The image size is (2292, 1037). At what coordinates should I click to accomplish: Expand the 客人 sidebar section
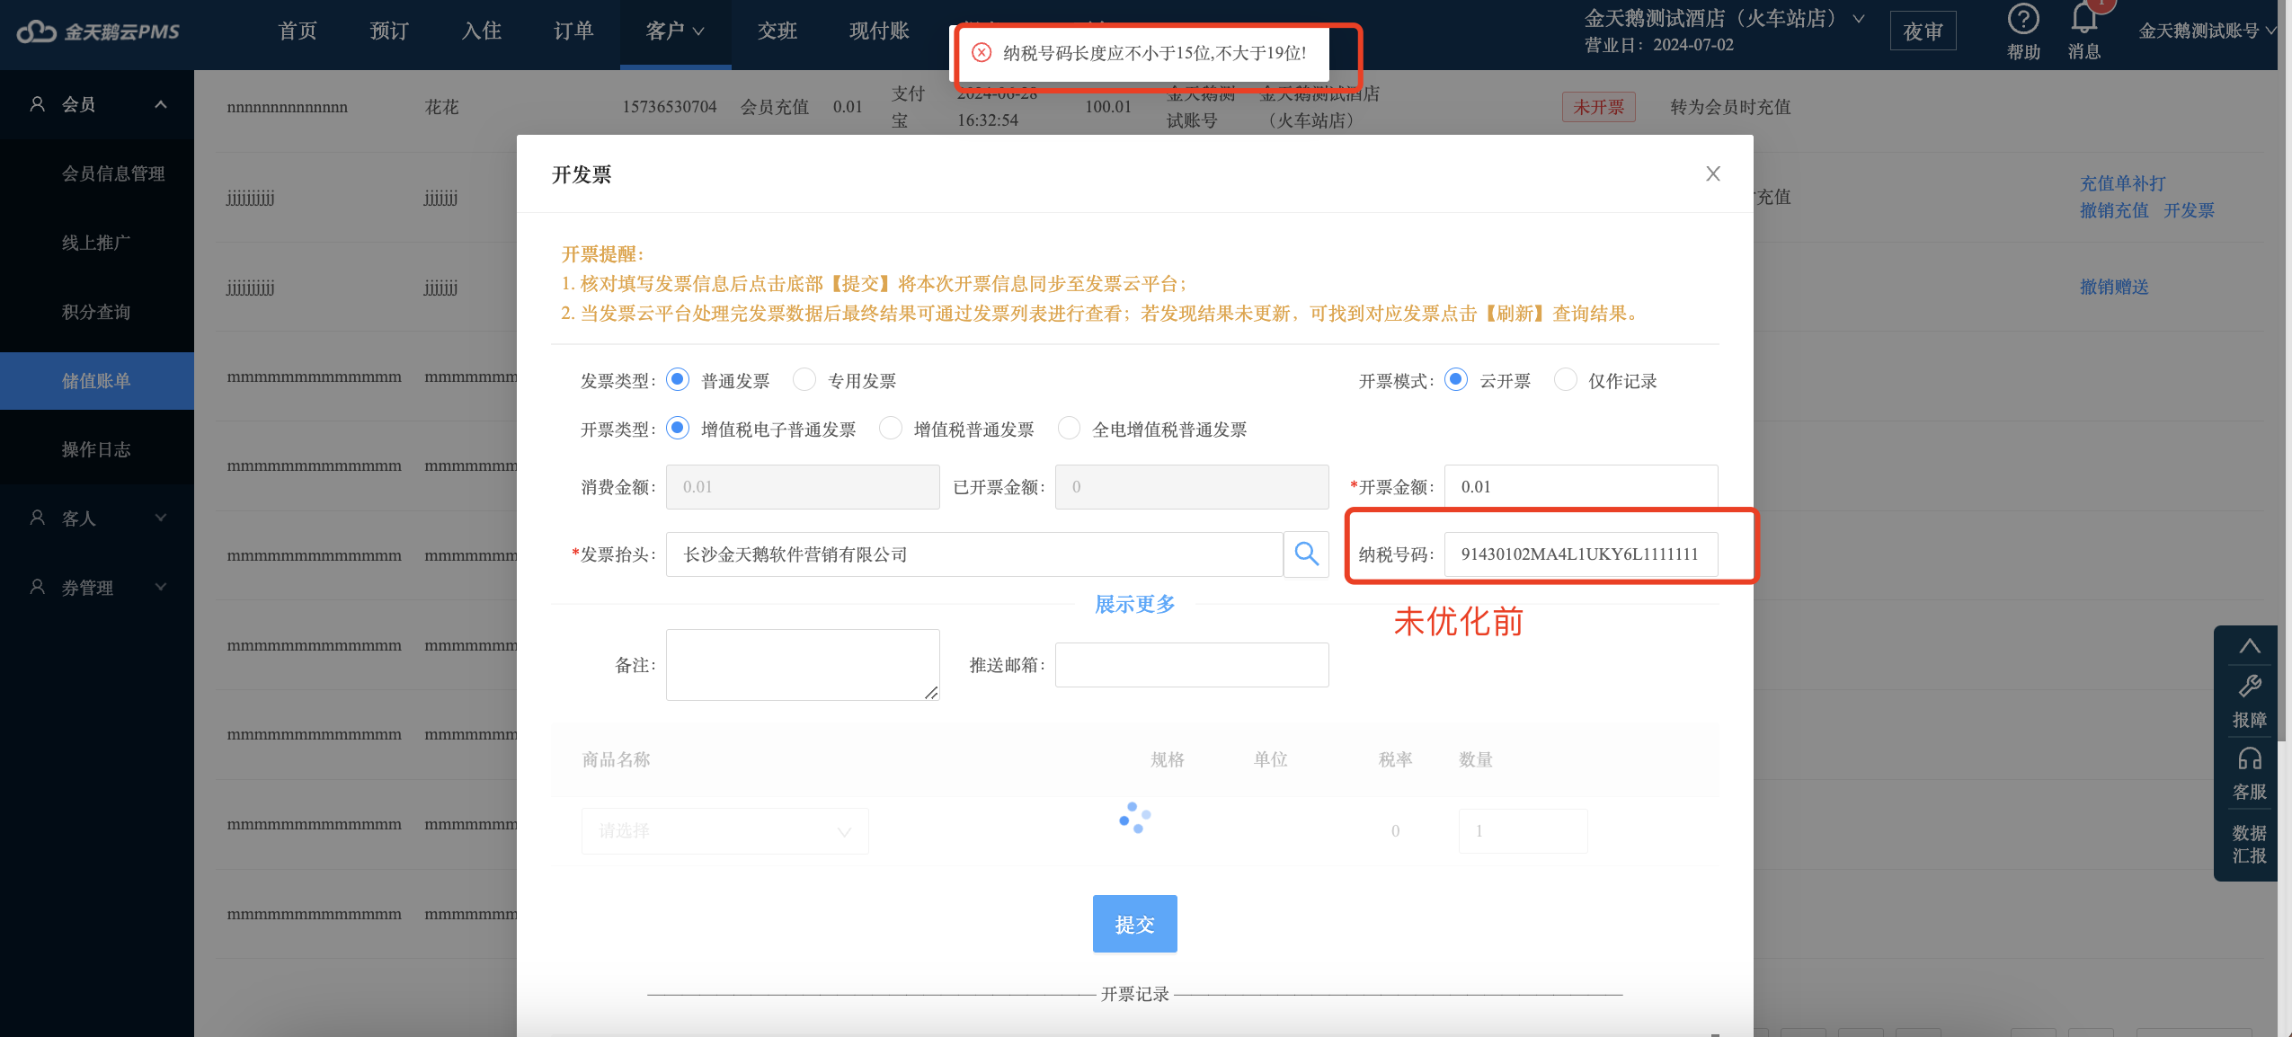161,518
